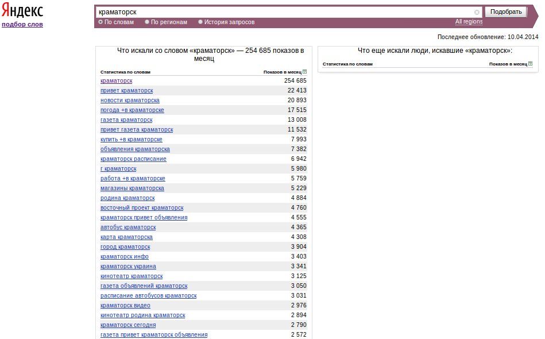The width and height of the screenshot is (545, 339).
Task: Click the value '22 413' in the table
Action: tap(297, 90)
